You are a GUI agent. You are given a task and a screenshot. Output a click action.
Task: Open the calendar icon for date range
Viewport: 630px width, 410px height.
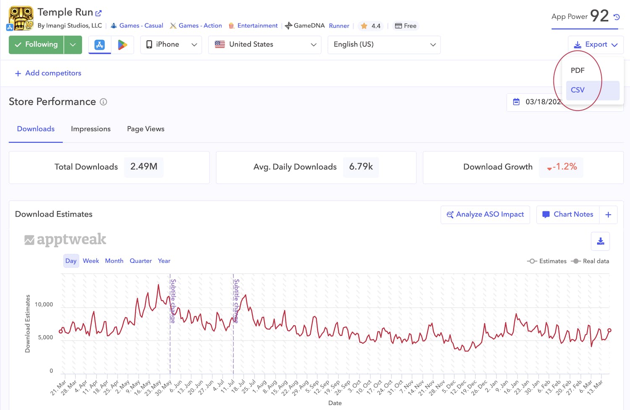point(517,102)
